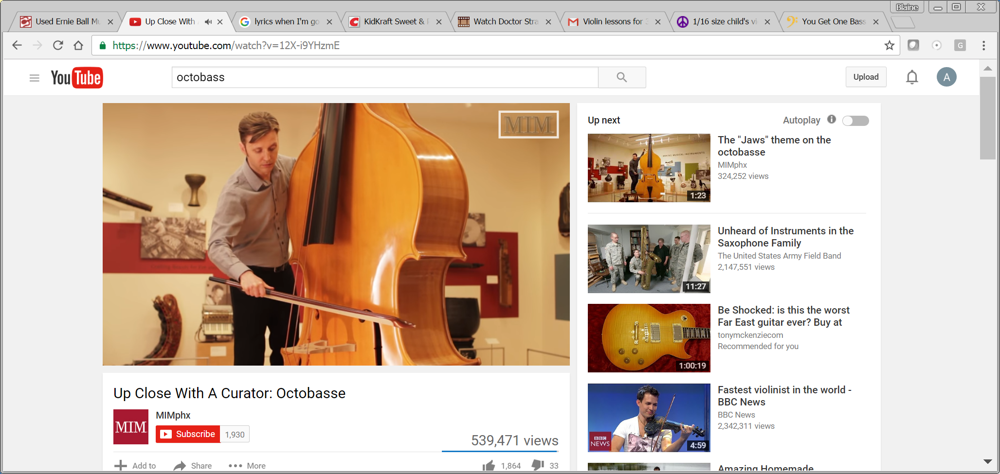
Task: Open the MIMphx channel under Jaws video
Action: 732,165
